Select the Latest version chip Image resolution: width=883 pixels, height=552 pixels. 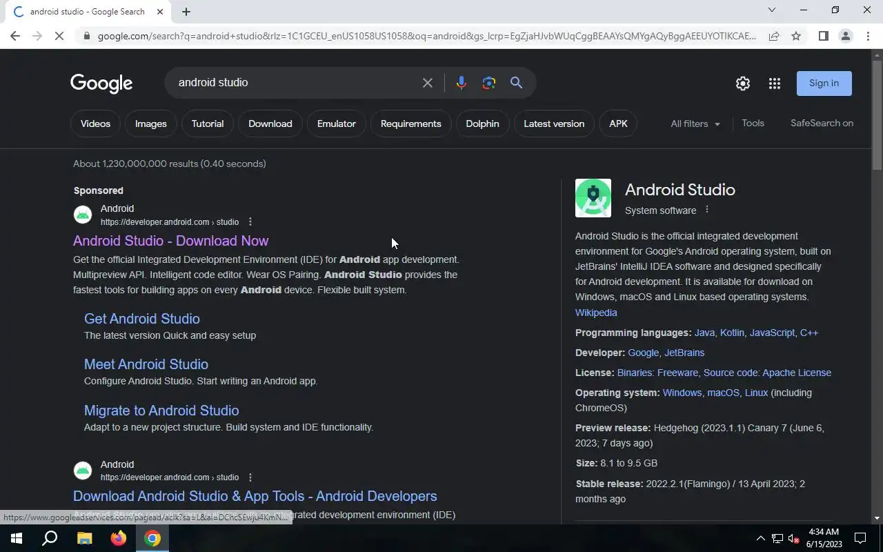coord(554,124)
